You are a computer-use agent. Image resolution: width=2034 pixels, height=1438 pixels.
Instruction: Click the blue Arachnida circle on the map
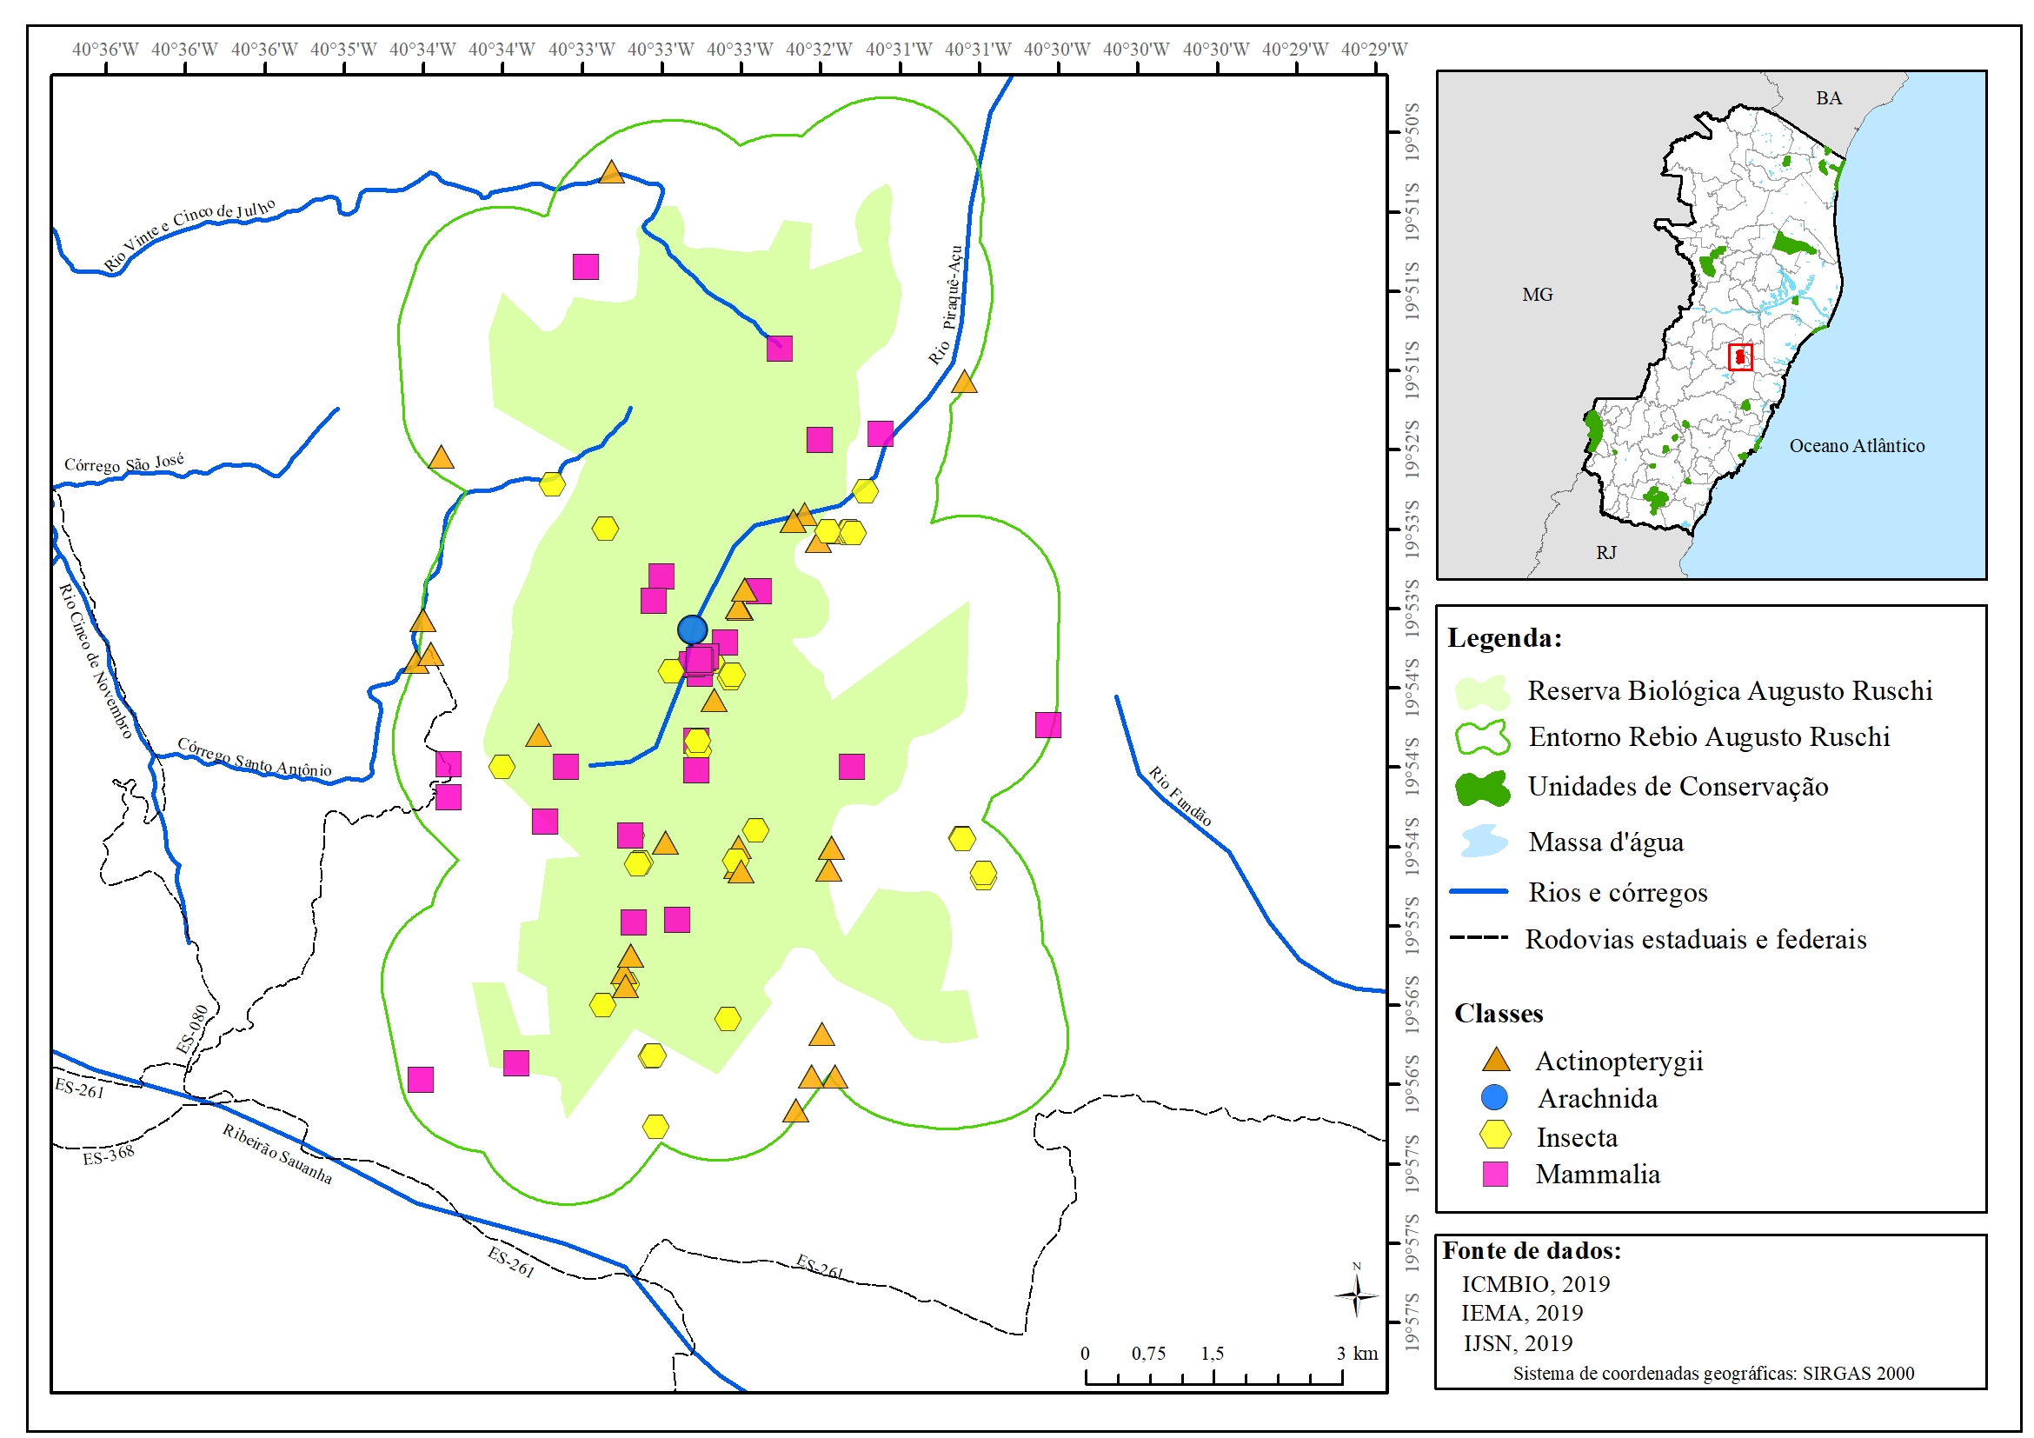[692, 630]
